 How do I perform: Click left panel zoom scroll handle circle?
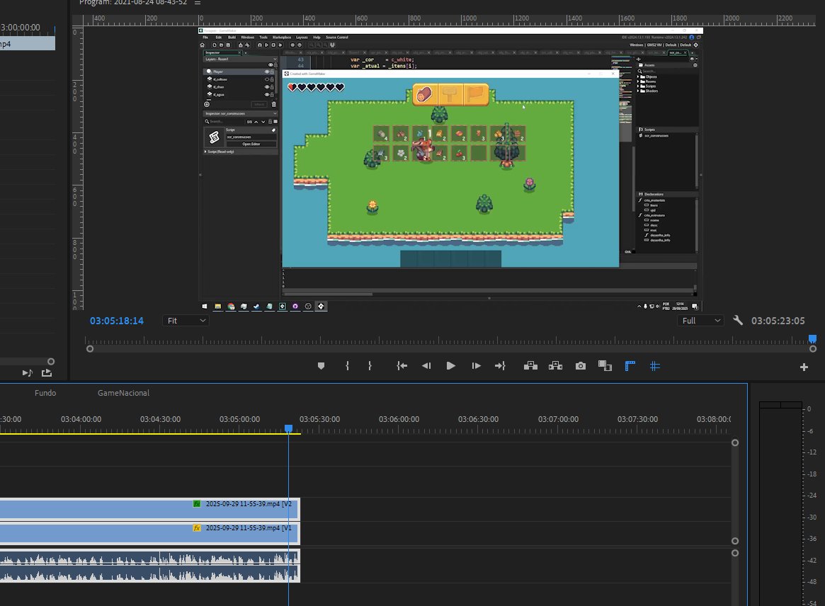point(51,361)
